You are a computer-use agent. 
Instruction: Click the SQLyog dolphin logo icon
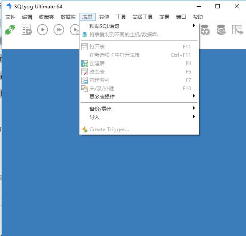(x=9, y=6)
